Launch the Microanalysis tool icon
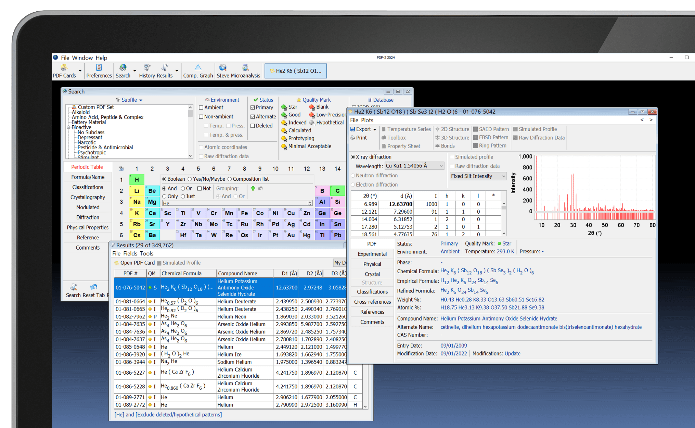The image size is (695, 428). (245, 68)
